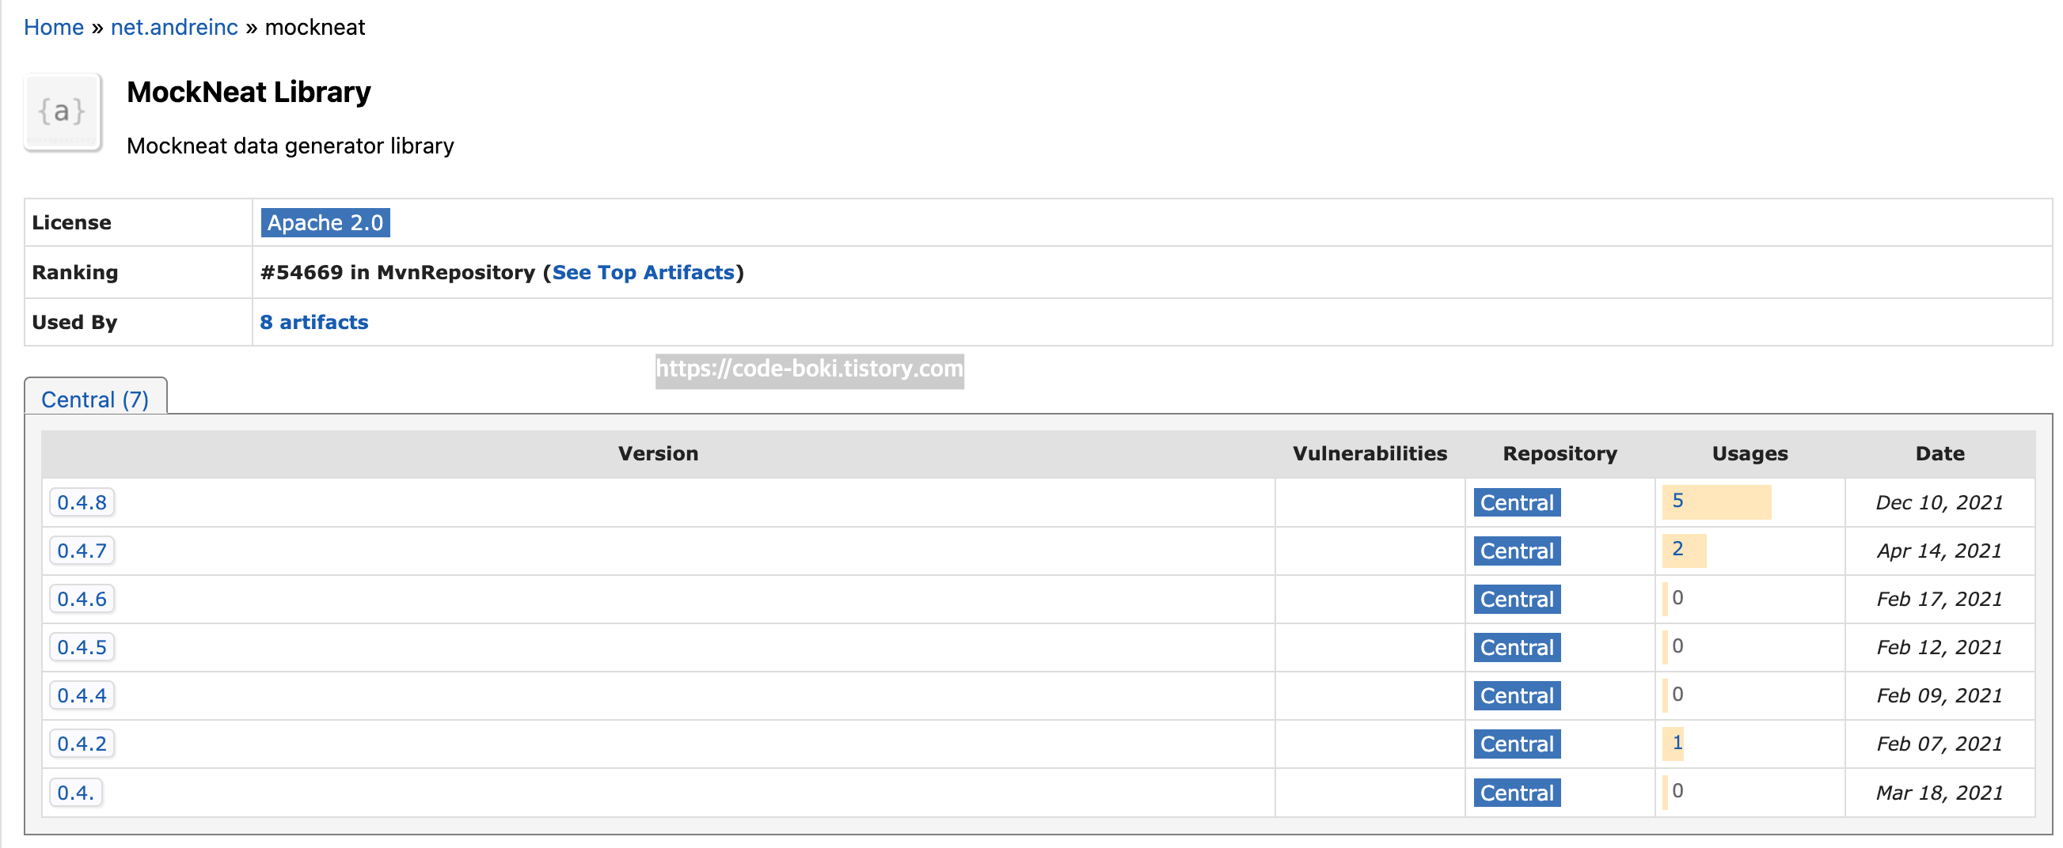Click Central badge in 0.4.4 row

pyautogui.click(x=1517, y=695)
